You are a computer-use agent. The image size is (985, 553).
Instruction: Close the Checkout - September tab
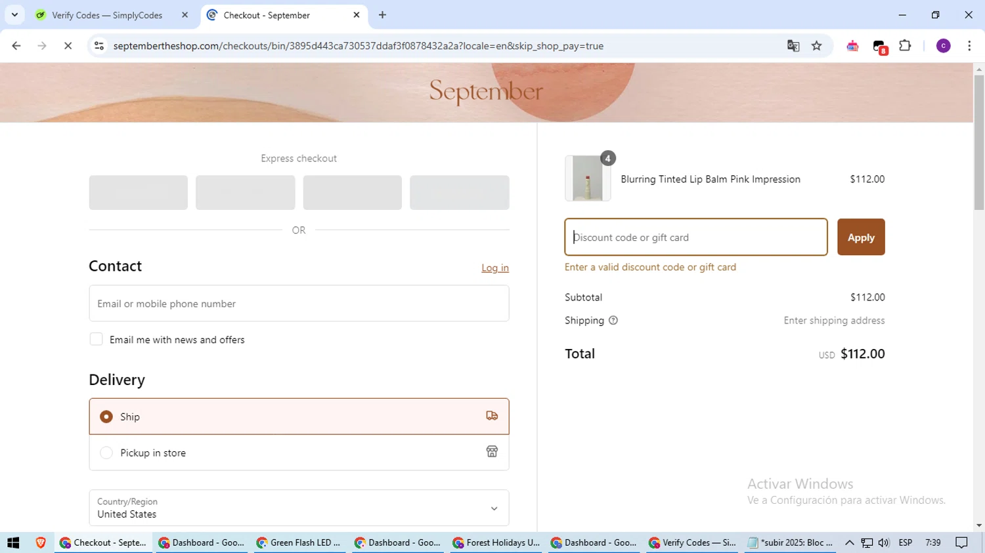pos(357,14)
